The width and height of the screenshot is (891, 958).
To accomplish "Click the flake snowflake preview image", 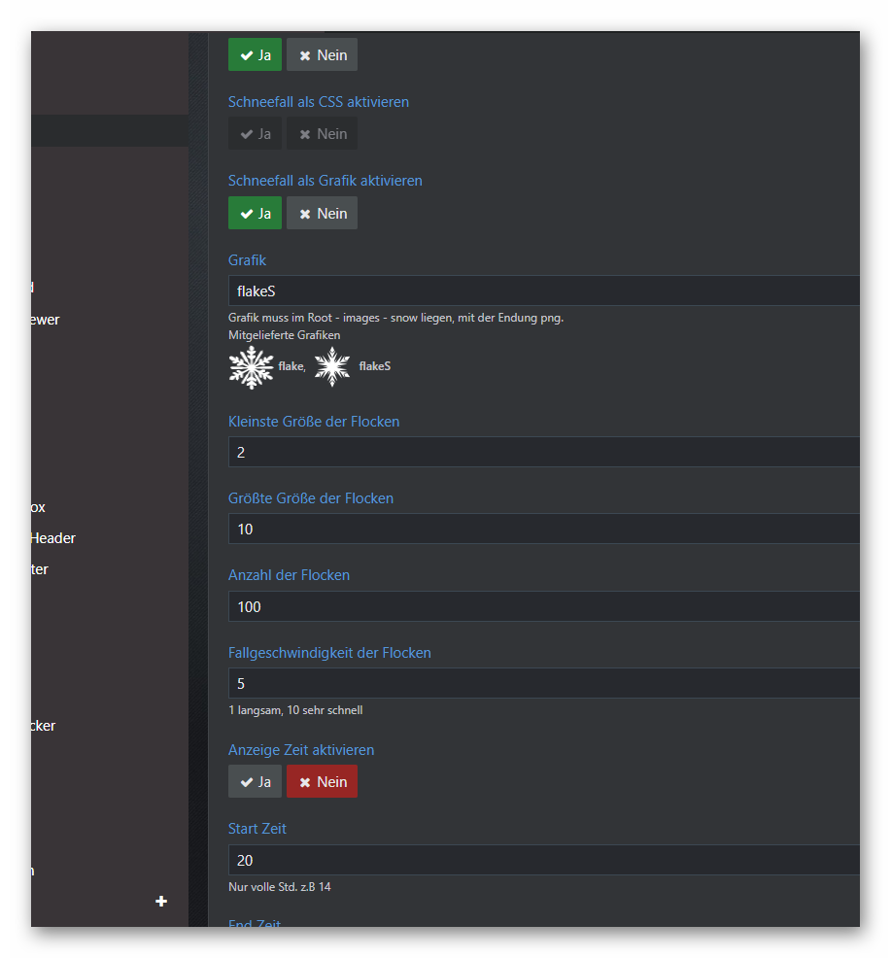I will [x=252, y=367].
